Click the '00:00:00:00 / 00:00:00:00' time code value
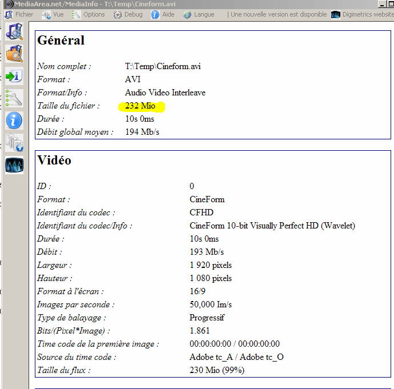Screen dimensions: 394x389 tap(235, 344)
